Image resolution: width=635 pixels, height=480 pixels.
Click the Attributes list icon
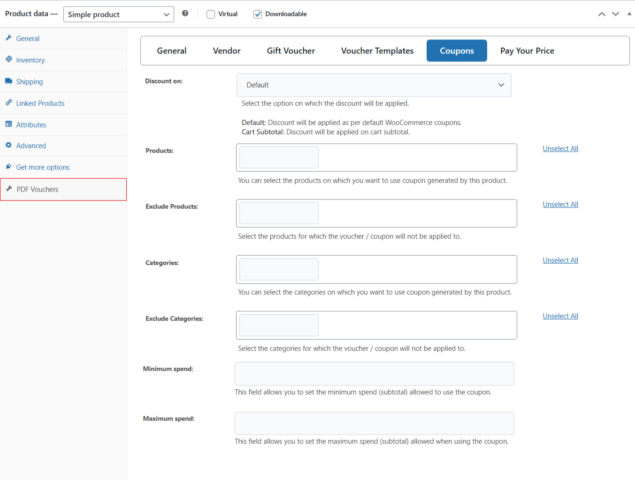pyautogui.click(x=8, y=124)
